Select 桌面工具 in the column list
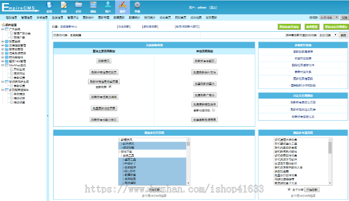349x201 pixels. tap(130, 159)
